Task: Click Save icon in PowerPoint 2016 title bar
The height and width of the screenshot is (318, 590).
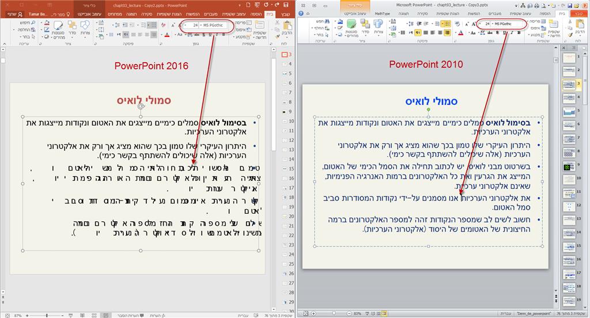Action: click(x=286, y=5)
